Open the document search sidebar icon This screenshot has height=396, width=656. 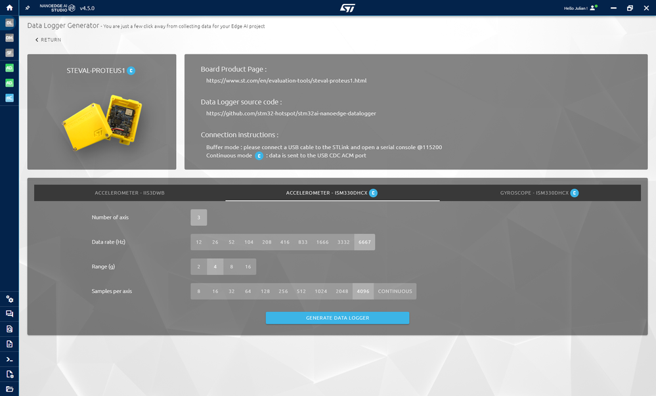(x=9, y=329)
